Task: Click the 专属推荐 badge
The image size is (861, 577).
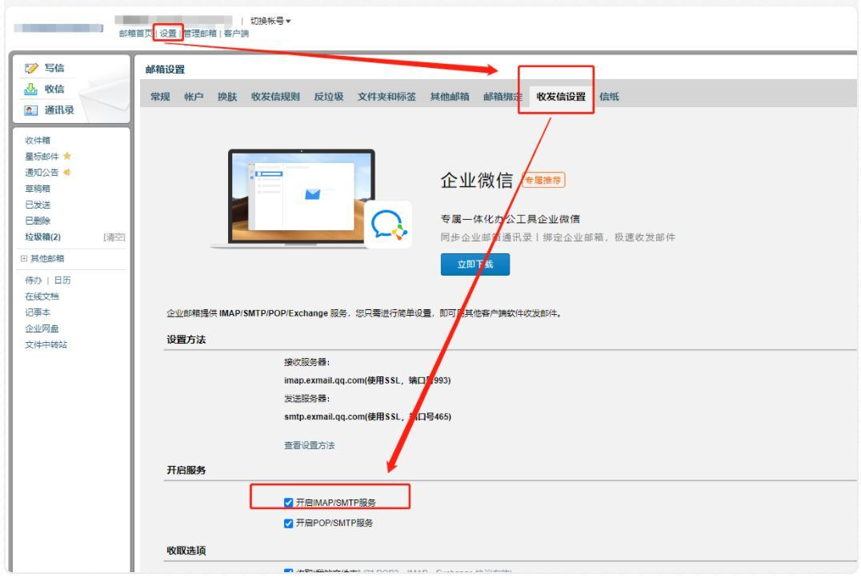Action: [x=543, y=180]
